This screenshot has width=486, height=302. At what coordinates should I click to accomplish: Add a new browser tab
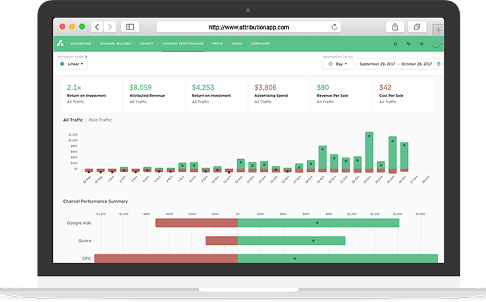pyautogui.click(x=438, y=30)
